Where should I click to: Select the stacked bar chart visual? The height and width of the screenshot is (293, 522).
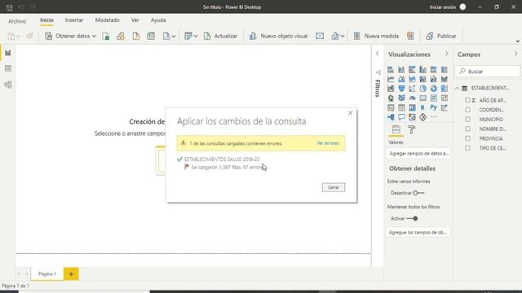pyautogui.click(x=391, y=69)
